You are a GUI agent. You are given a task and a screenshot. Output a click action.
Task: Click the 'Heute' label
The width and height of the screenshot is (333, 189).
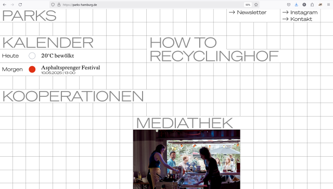click(x=10, y=56)
